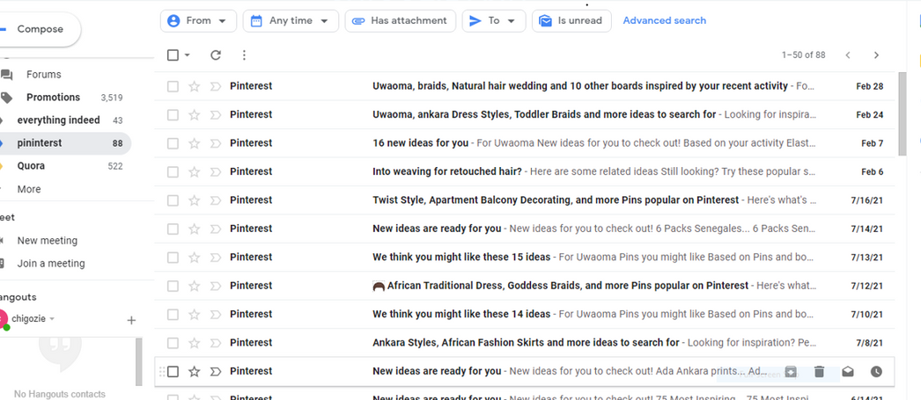Star the 7/14/21 New ideas email
Screen dimensions: 921x400
(x=194, y=229)
